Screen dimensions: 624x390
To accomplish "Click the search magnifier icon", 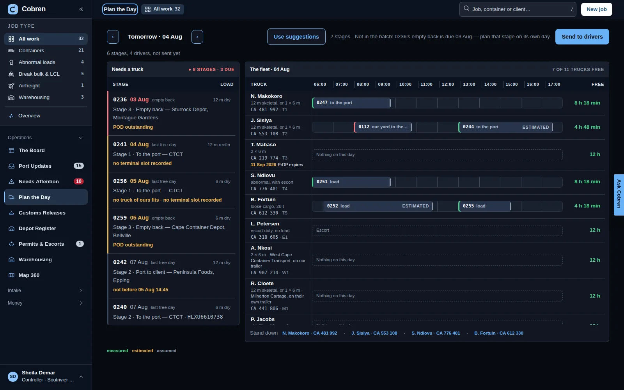I will point(466,9).
